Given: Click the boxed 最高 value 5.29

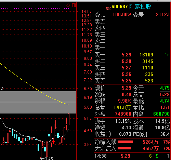Looking at the screenshot, I should tap(165, 94).
